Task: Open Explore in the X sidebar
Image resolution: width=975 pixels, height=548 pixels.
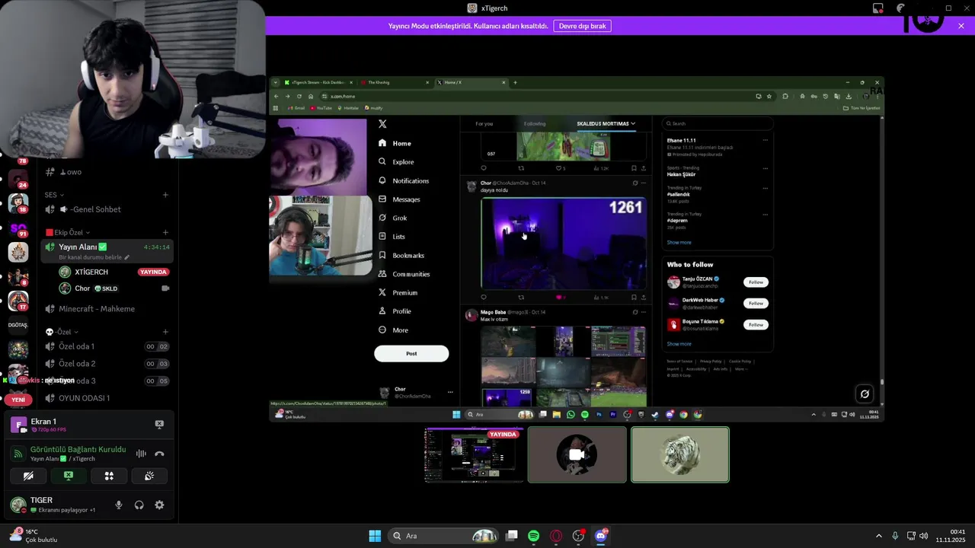Action: (x=396, y=162)
